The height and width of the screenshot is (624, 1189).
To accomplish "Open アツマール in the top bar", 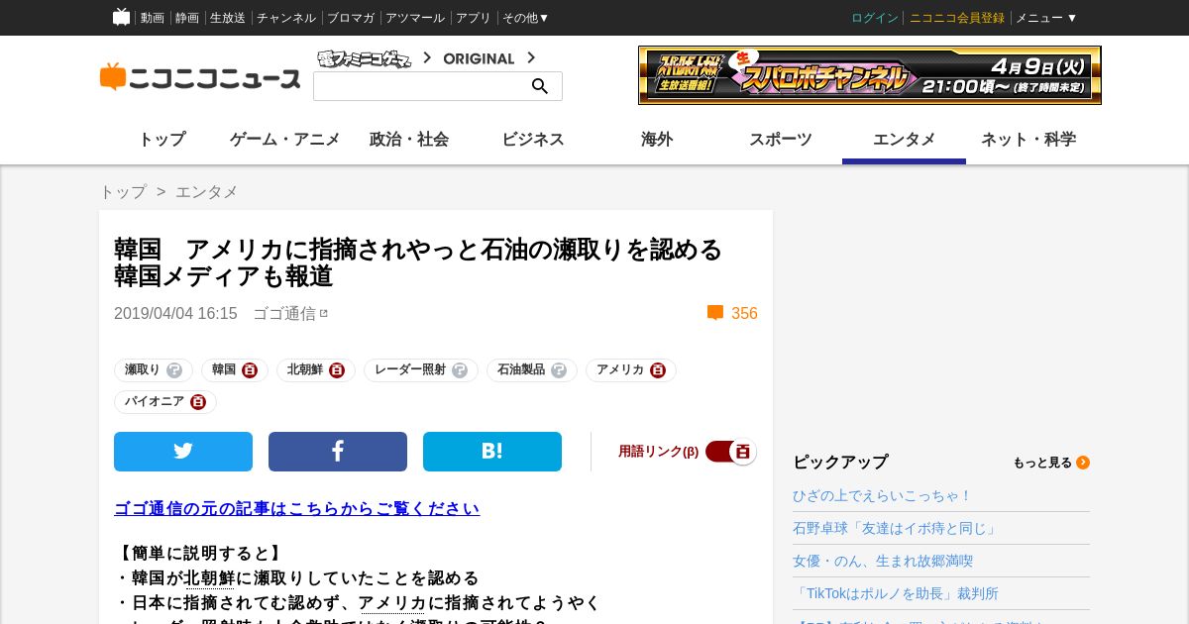I will point(415,18).
